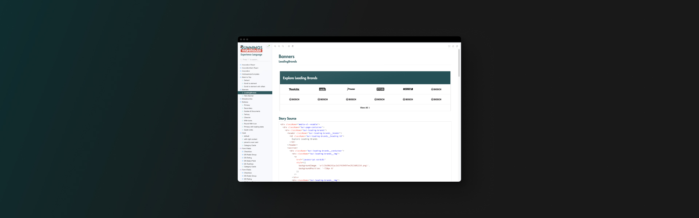Open the sidebar ellipsis menu
Image resolution: width=699 pixels, height=218 pixels.
268,46
